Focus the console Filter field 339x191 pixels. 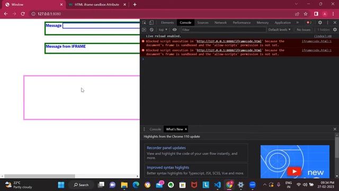(x=224, y=30)
